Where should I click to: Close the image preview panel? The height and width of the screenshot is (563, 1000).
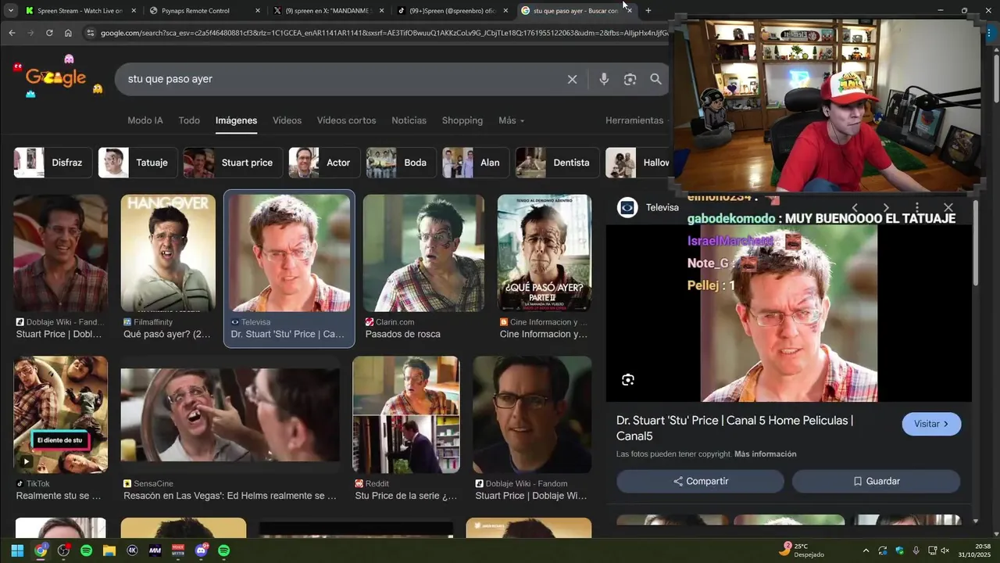(948, 208)
